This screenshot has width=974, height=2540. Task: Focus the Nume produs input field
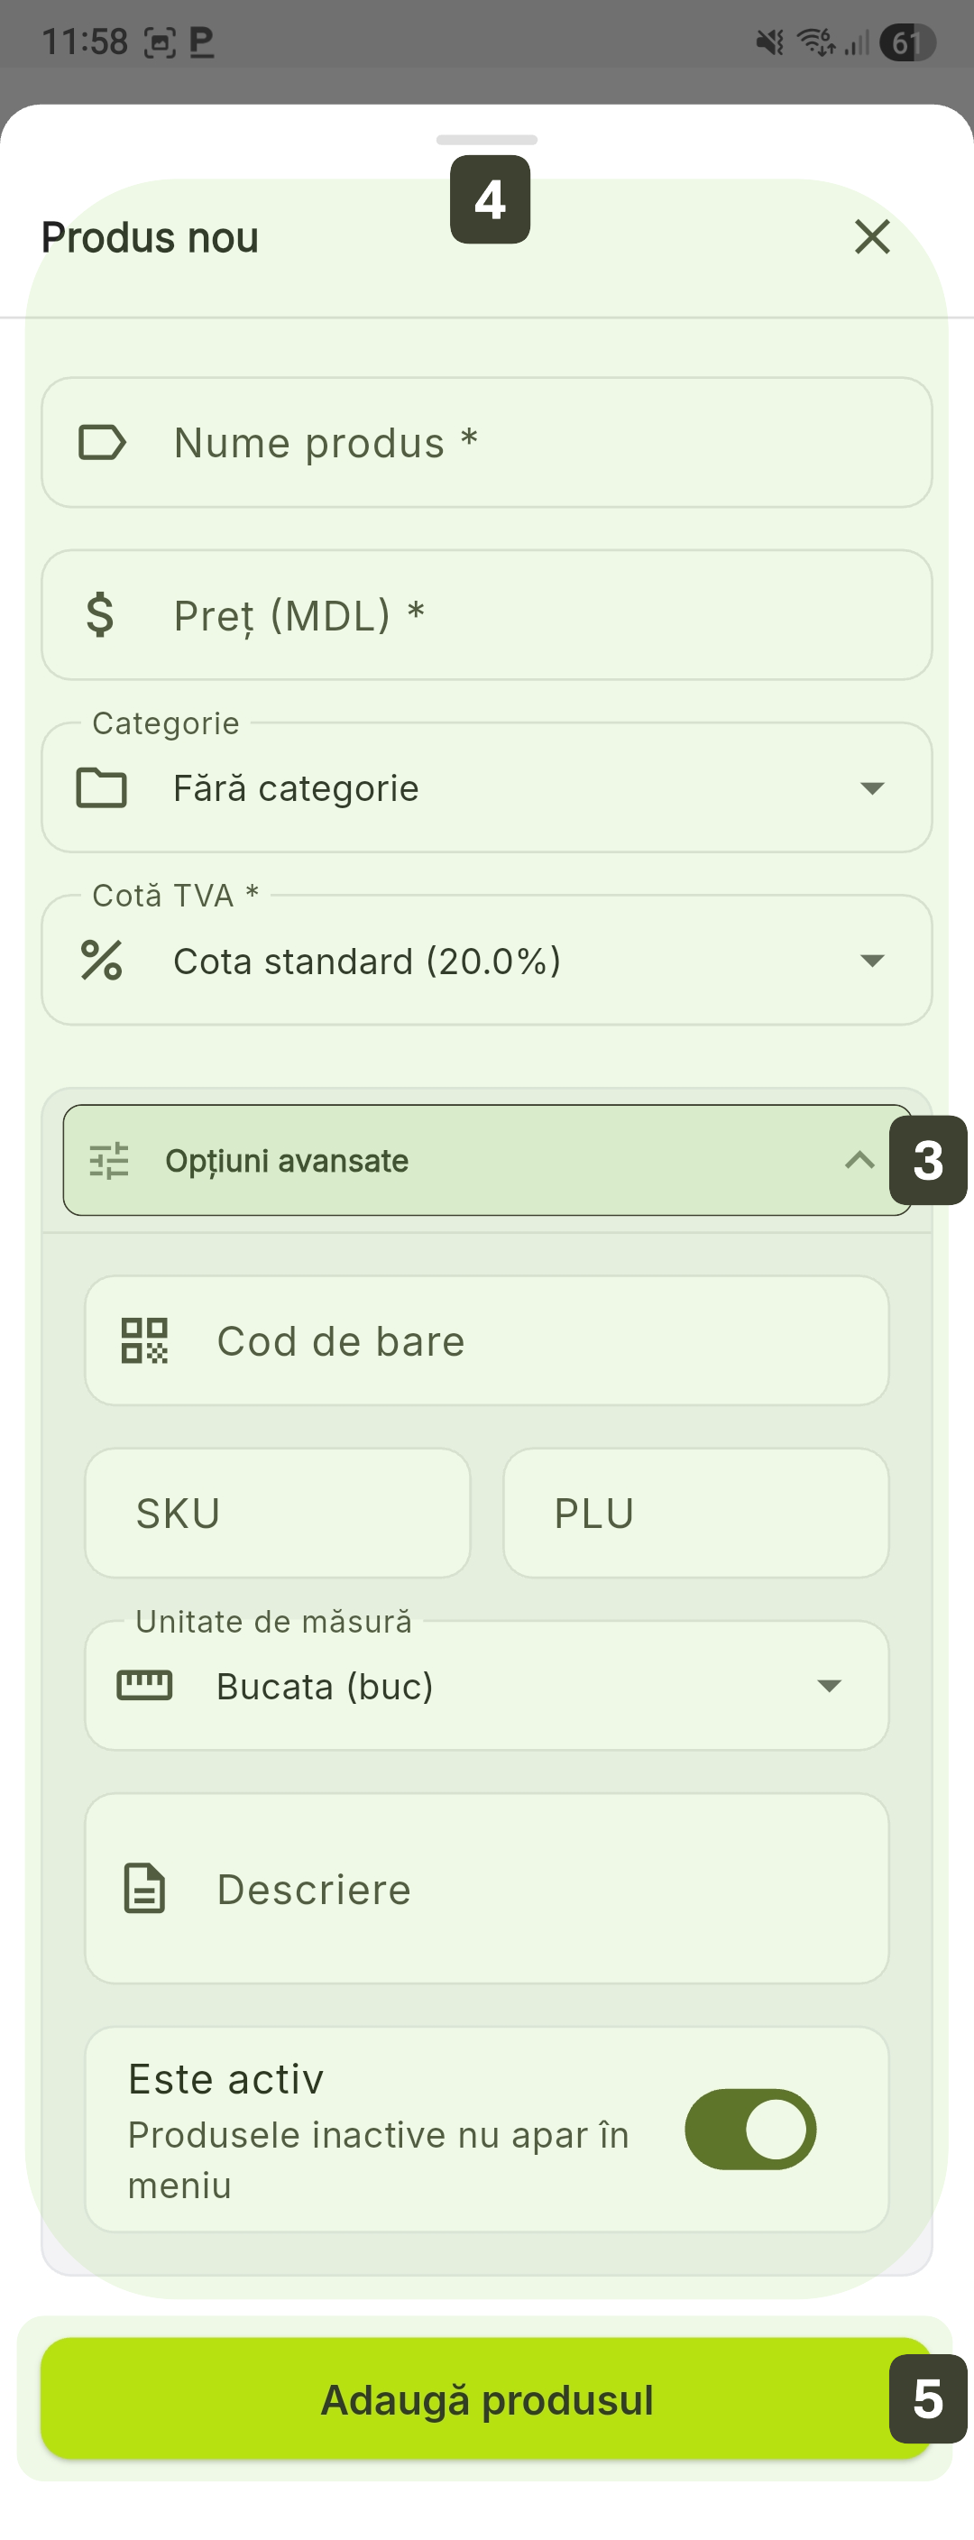pos(532,443)
